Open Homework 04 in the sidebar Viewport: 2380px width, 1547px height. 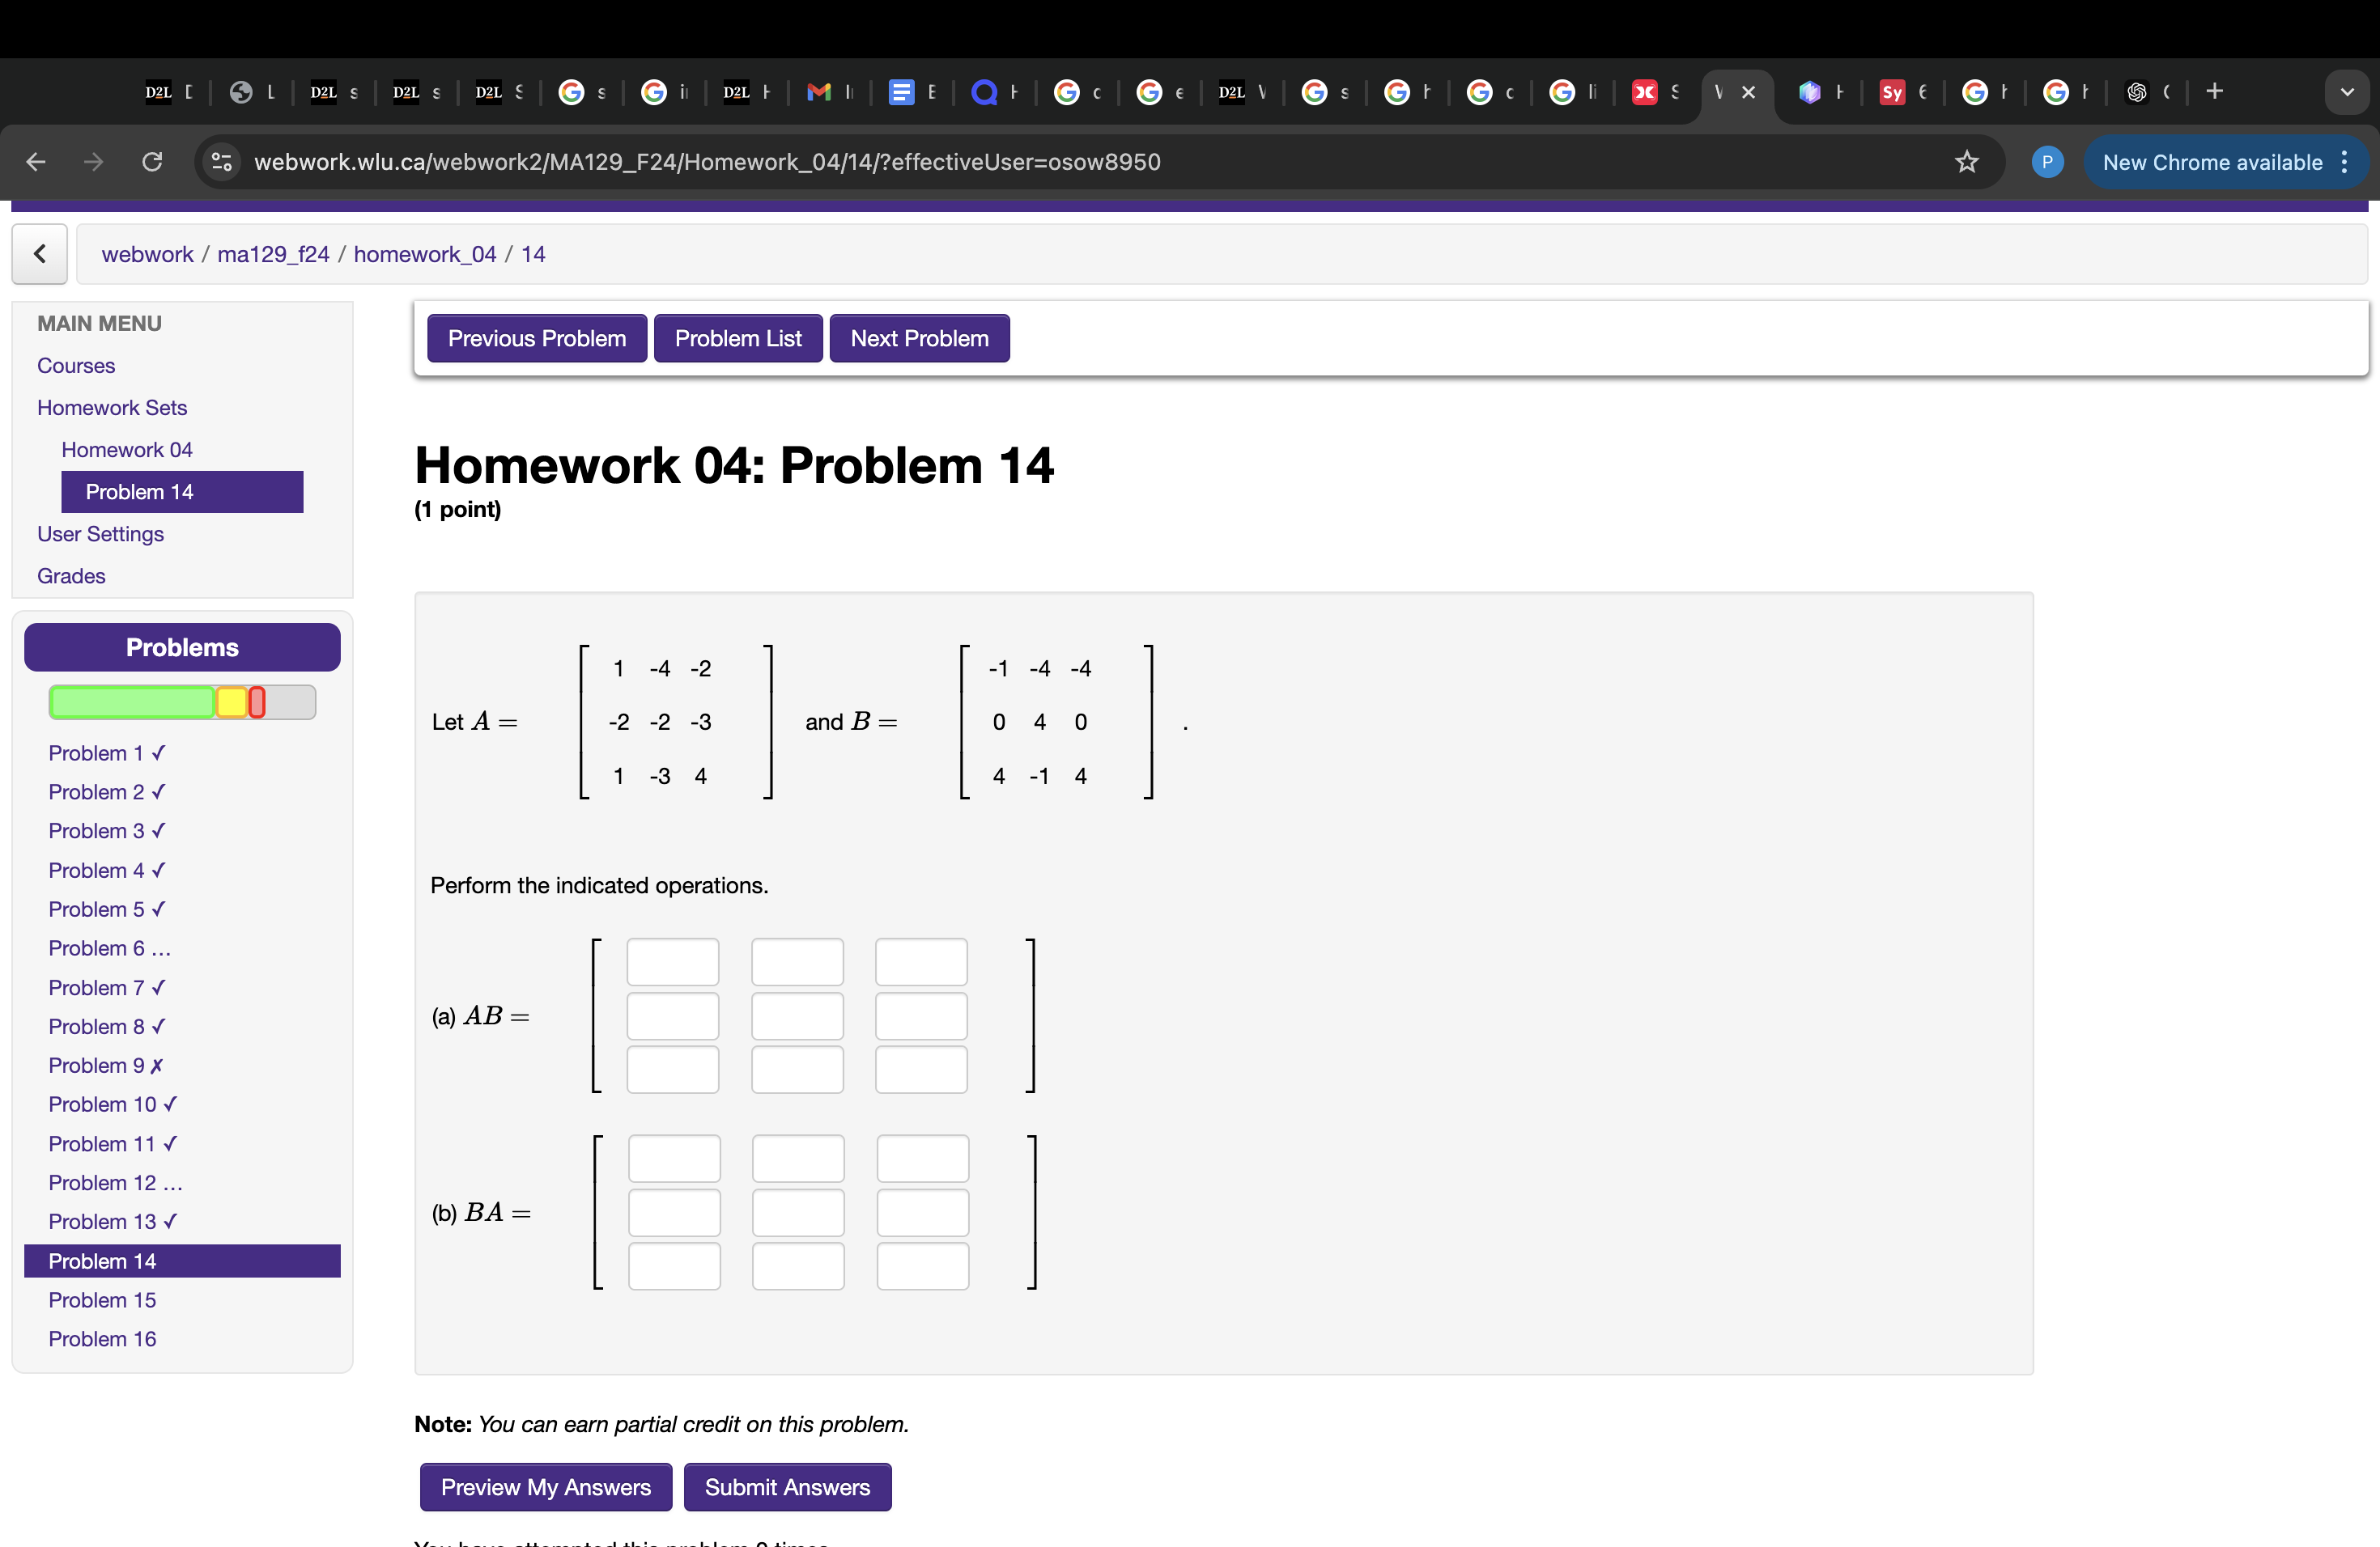click(x=127, y=450)
